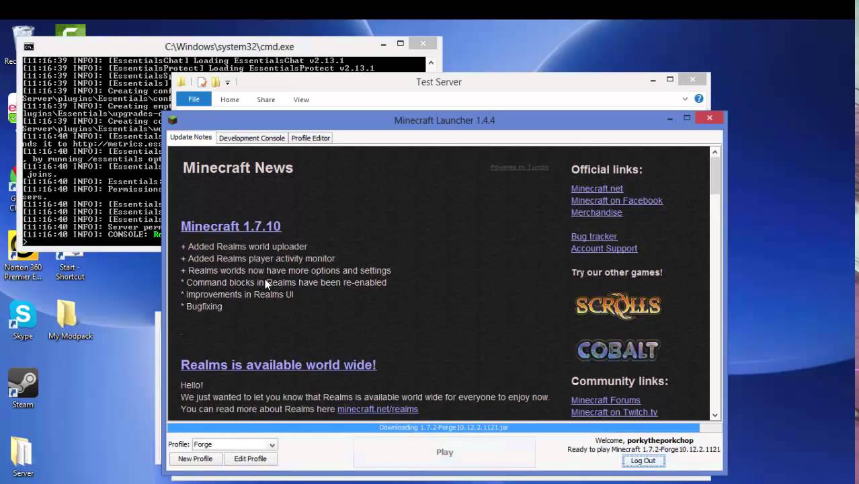Click the Edit Profile button
The image size is (859, 484).
(x=250, y=458)
